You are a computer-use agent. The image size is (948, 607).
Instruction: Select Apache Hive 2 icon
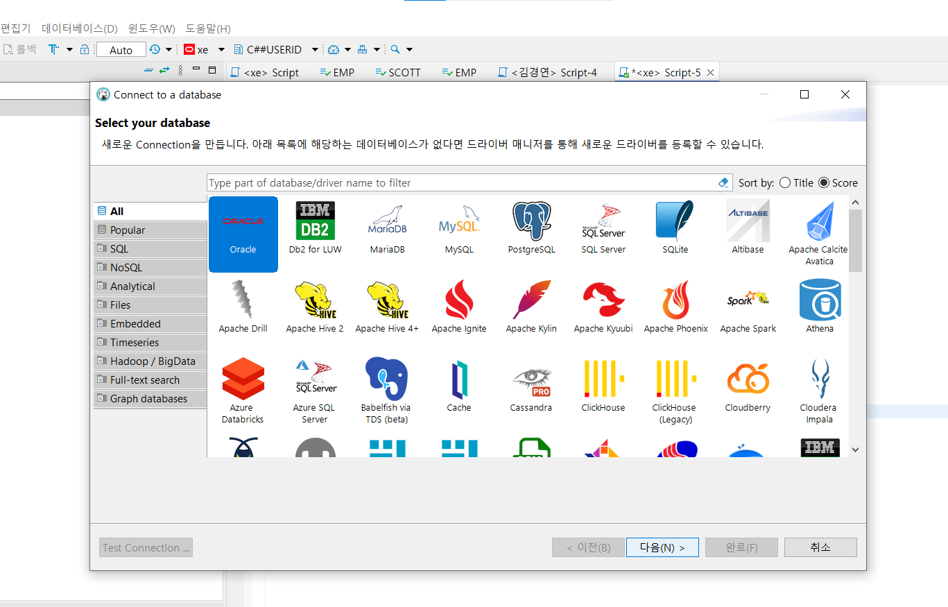(x=316, y=307)
